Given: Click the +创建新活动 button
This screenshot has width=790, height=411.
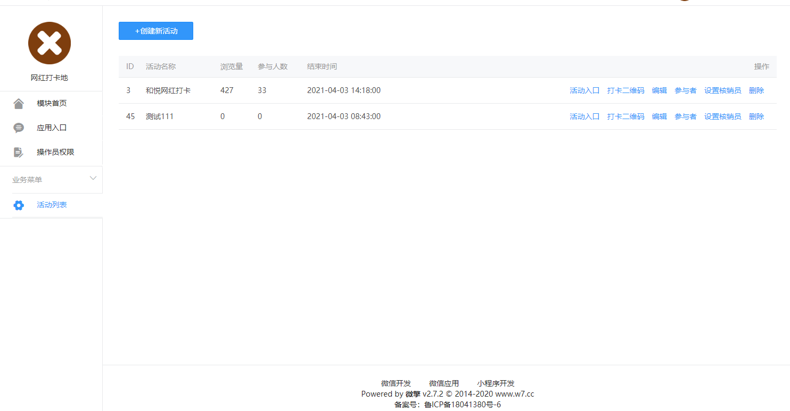Looking at the screenshot, I should [156, 31].
